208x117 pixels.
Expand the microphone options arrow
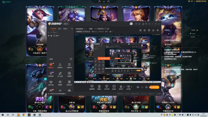click(x=124, y=87)
